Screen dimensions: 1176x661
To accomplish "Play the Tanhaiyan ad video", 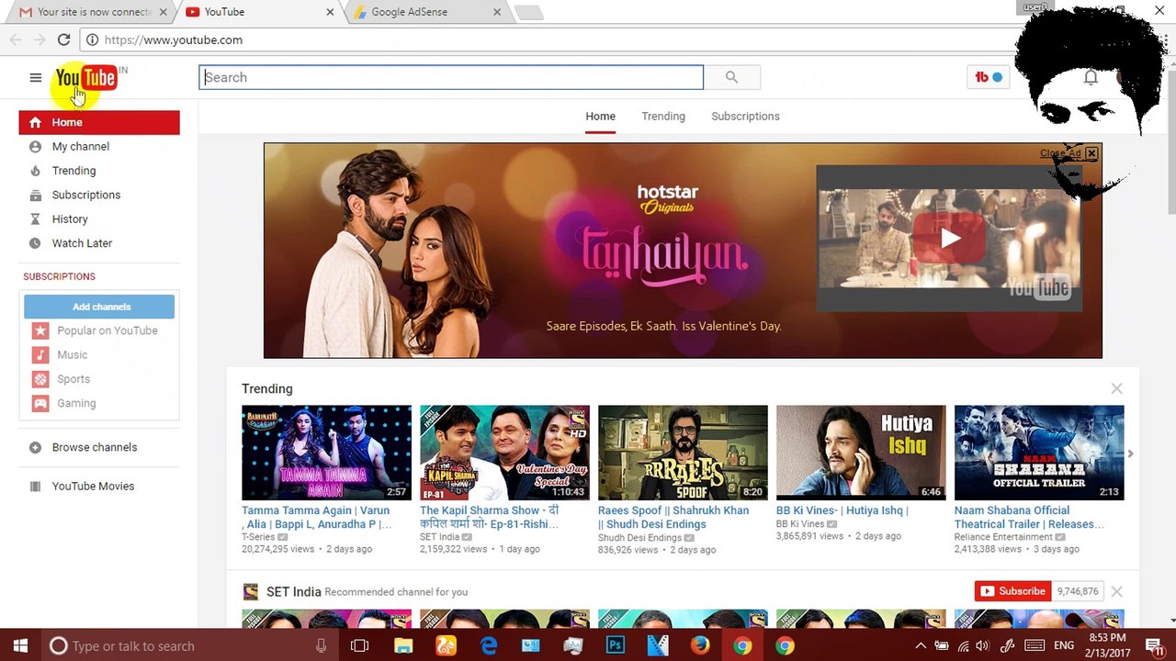I will [x=949, y=239].
